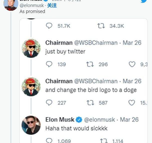Open the @elonmusk handle at top
152x143 pixels.
click(x=31, y=5)
